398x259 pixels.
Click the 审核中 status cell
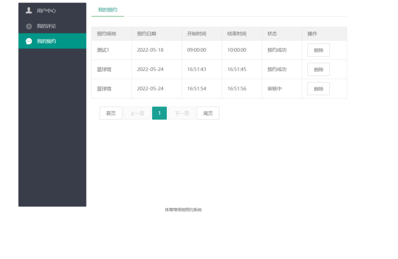[x=275, y=89]
